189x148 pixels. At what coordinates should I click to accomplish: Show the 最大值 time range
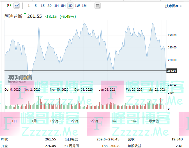pyautogui.click(x=154, y=121)
